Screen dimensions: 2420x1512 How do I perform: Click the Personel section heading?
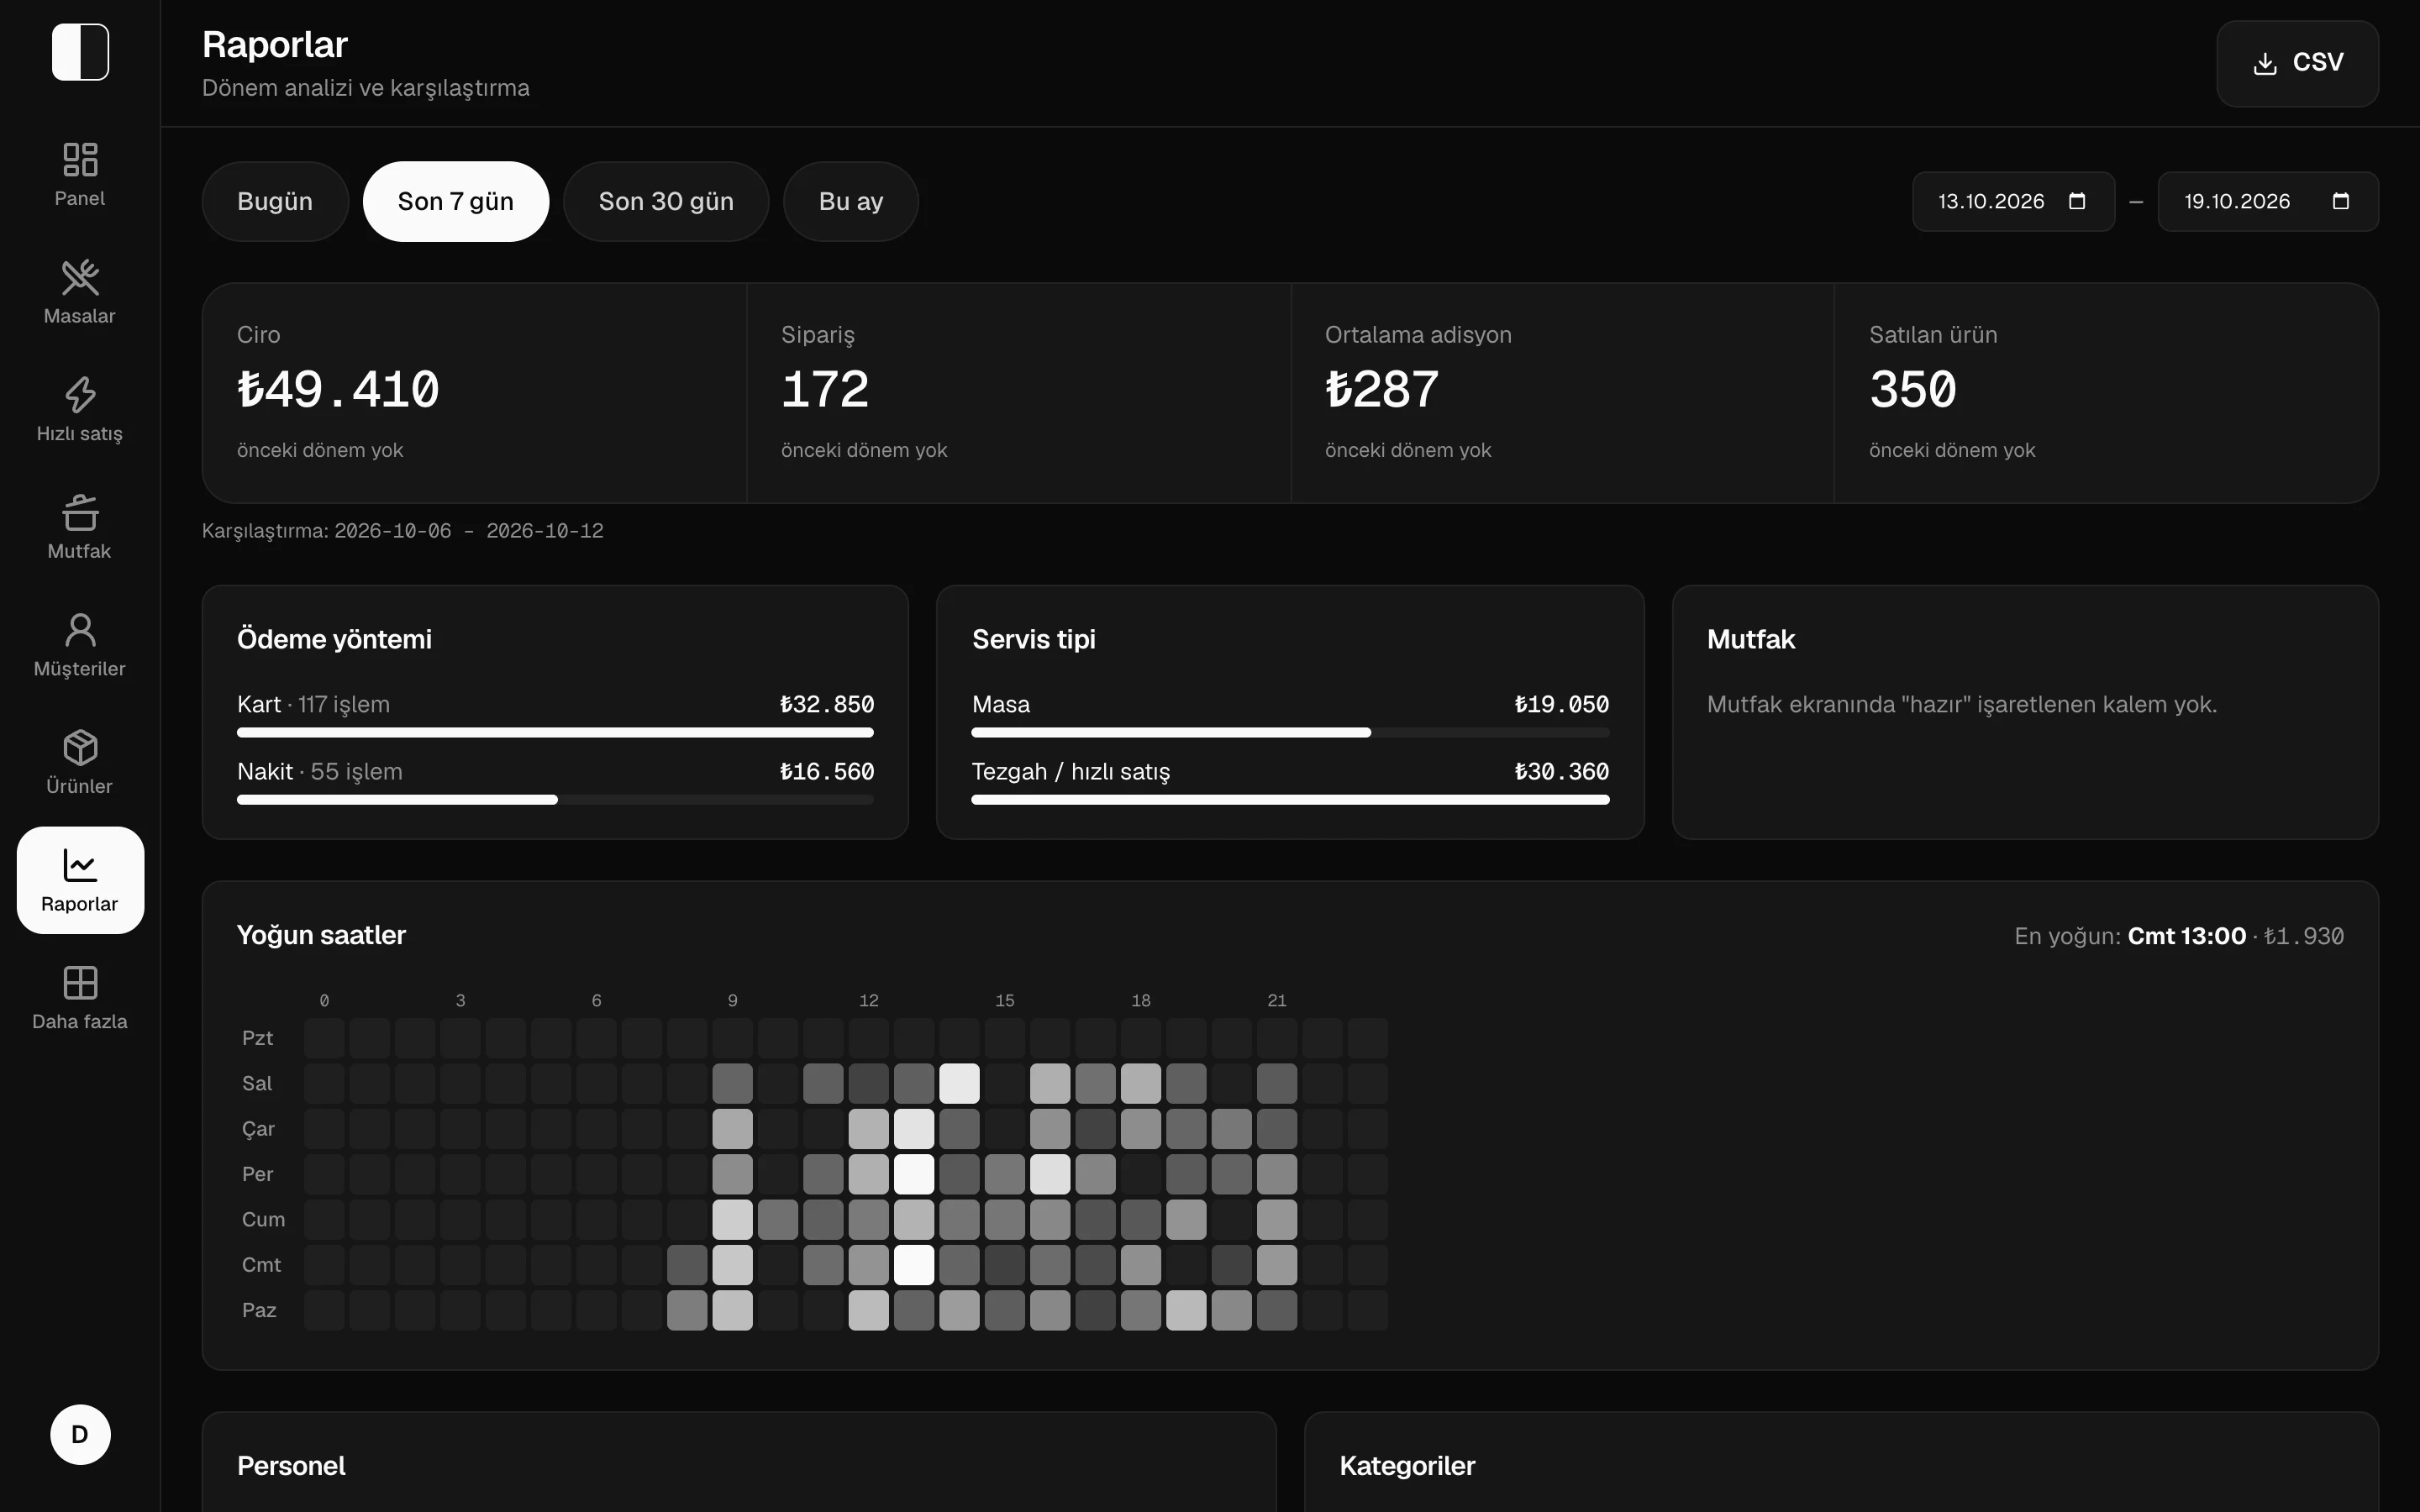coord(291,1466)
